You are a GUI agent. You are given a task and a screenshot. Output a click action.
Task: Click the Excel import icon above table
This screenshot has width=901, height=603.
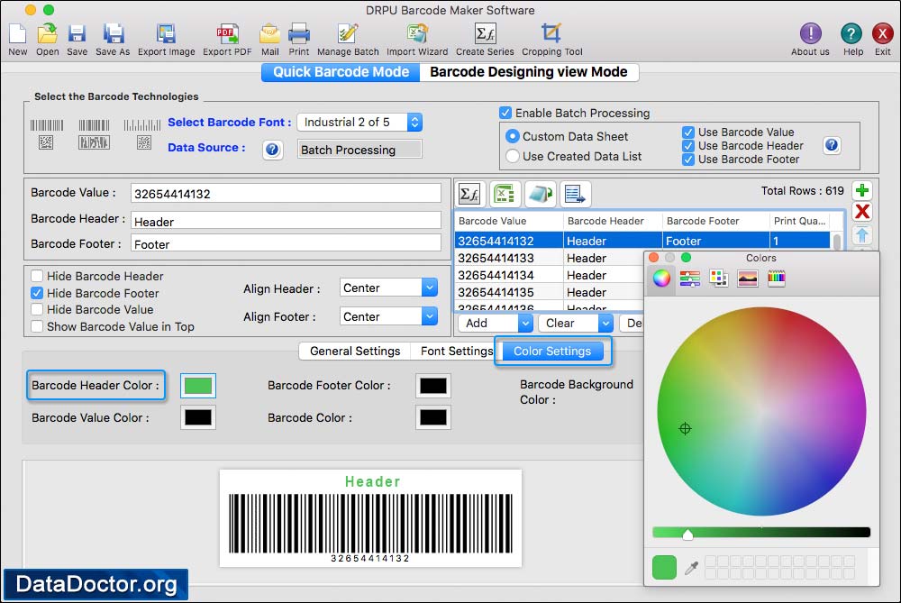click(504, 194)
